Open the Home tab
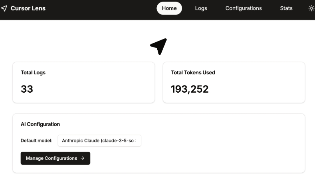The height and width of the screenshot is (181, 315). (x=169, y=8)
